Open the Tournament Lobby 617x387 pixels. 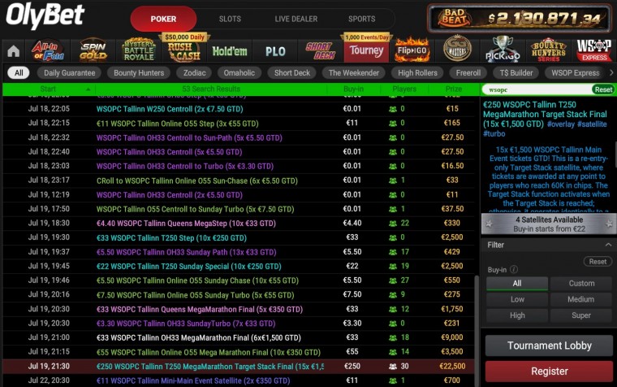pyautogui.click(x=550, y=346)
